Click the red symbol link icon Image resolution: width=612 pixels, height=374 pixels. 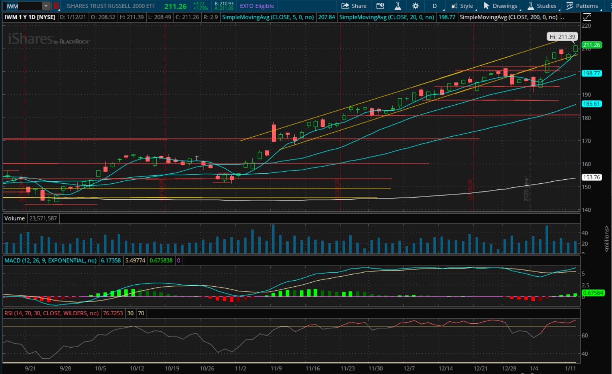[56, 6]
